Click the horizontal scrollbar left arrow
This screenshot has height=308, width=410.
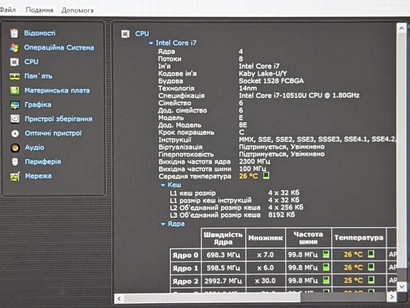click(119, 298)
